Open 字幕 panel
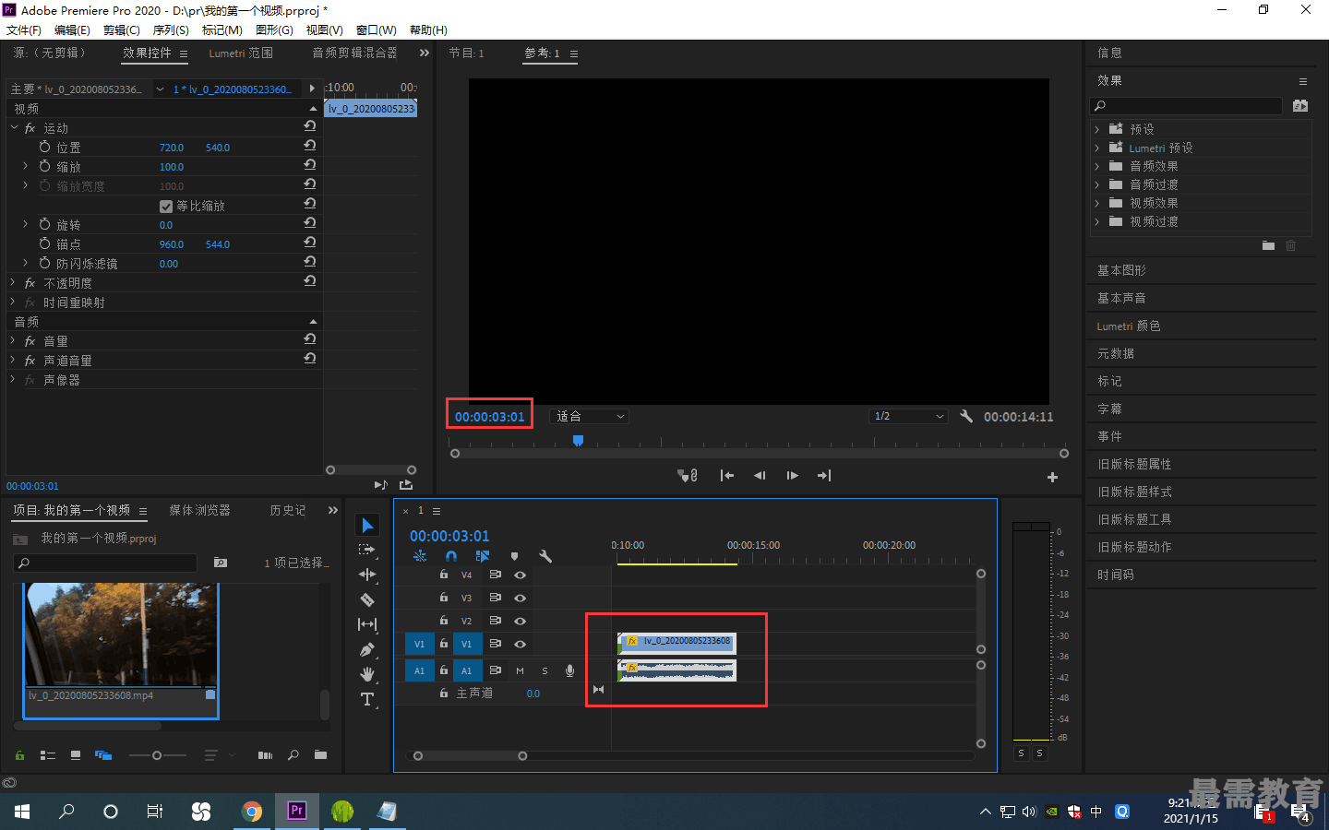1329x830 pixels. [1109, 409]
